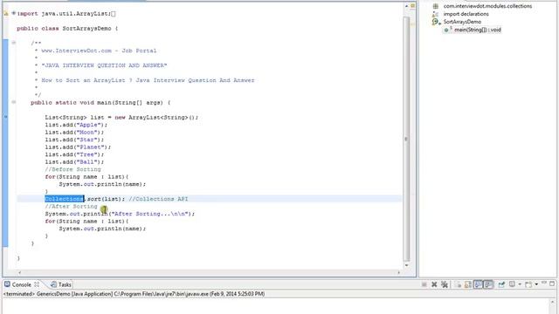Click the editor scroll-up arrow
559x314 pixels.
pos(406,6)
